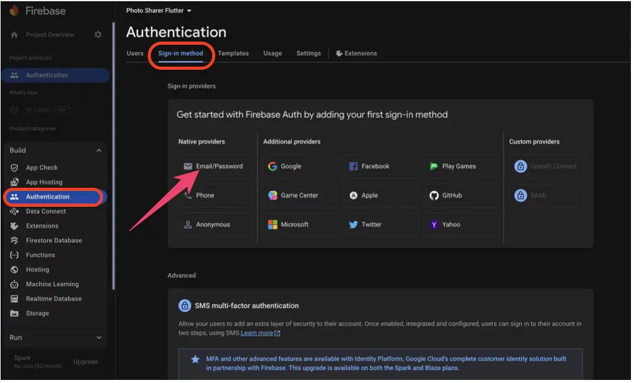Click the SAML lock icon
Viewport: 634px width, 383px height.
pyautogui.click(x=521, y=195)
